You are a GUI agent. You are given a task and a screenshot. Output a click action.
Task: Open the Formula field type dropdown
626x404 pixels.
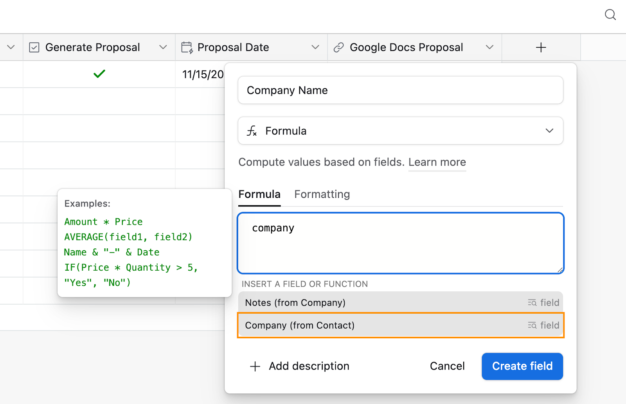click(401, 131)
